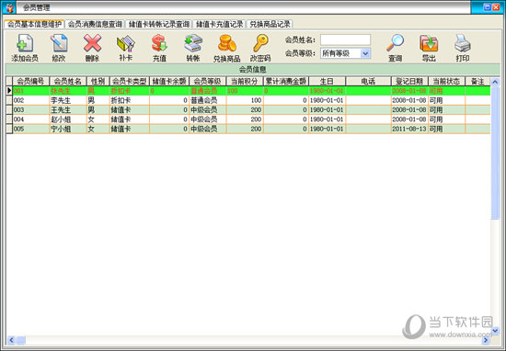
Task: Sort by 当前积分 column header
Action: coord(245,81)
